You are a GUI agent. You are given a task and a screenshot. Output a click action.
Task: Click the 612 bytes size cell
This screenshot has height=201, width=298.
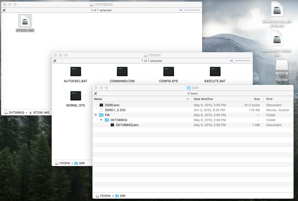(x=252, y=105)
